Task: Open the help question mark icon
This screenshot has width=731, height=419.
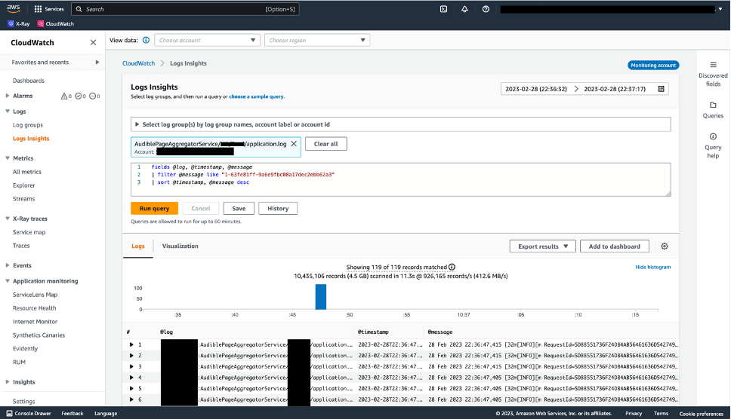Action: point(486,9)
